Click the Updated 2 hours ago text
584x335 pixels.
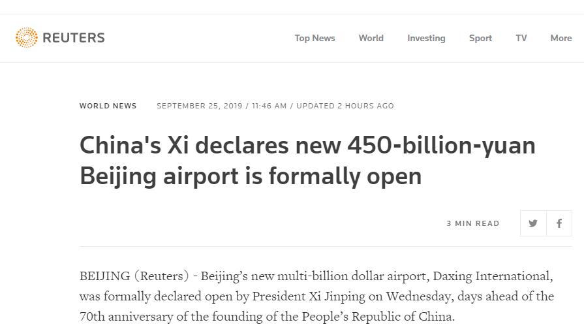pos(345,106)
